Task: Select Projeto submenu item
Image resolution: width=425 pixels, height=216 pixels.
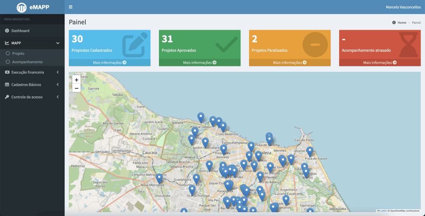Action: pos(18,54)
